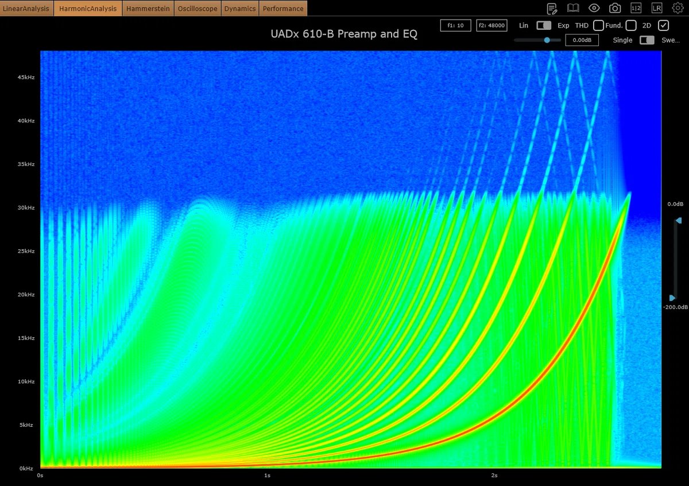The image size is (689, 486).
Task: Toggle the Single/Sweep switch
Action: point(647,40)
